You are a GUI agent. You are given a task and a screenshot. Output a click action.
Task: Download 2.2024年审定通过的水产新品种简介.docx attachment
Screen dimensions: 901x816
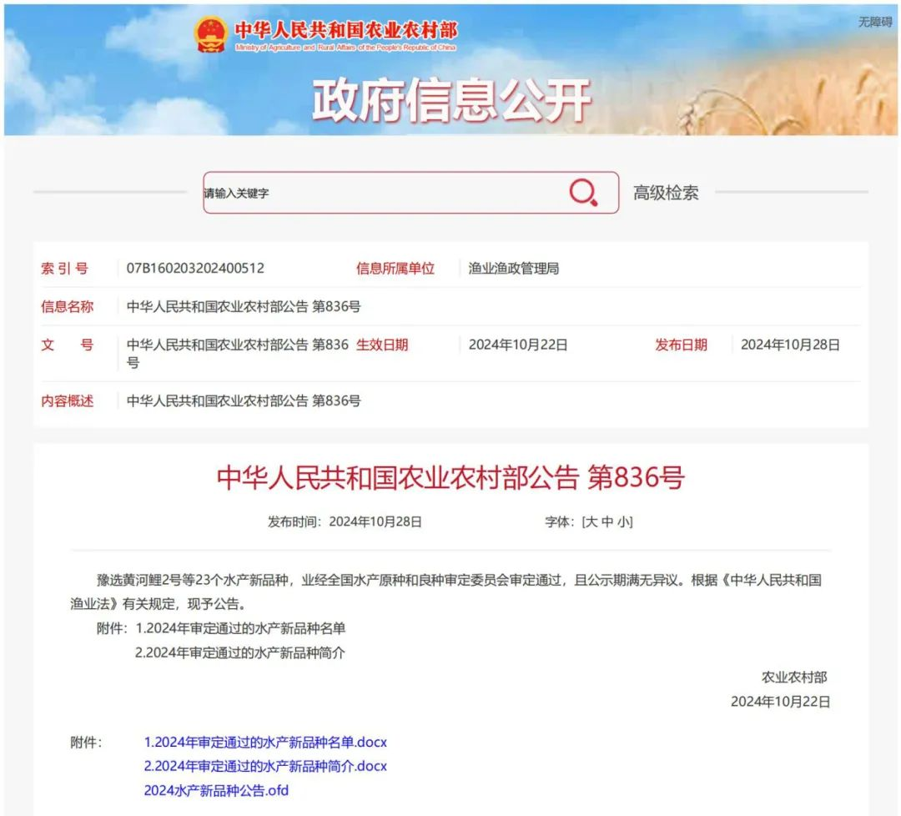click(265, 766)
